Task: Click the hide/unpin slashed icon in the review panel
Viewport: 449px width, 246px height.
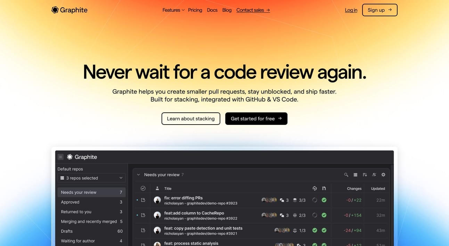Action: (x=374, y=175)
